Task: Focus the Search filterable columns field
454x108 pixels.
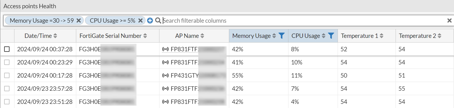Action: click(283, 21)
